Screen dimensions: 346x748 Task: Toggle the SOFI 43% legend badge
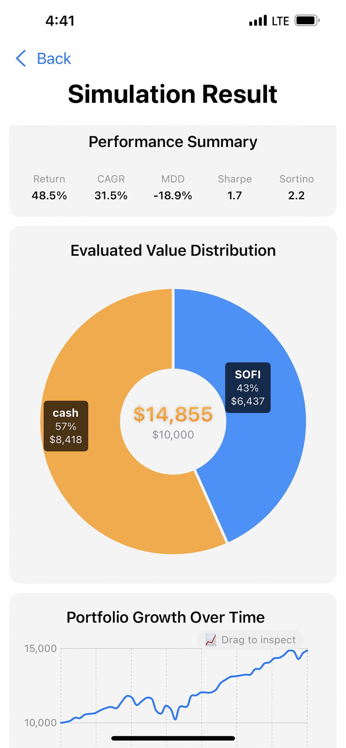(x=248, y=388)
